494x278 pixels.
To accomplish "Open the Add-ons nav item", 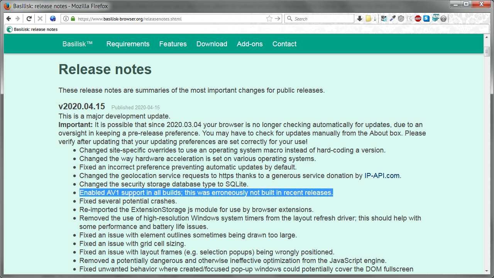I will tap(250, 44).
